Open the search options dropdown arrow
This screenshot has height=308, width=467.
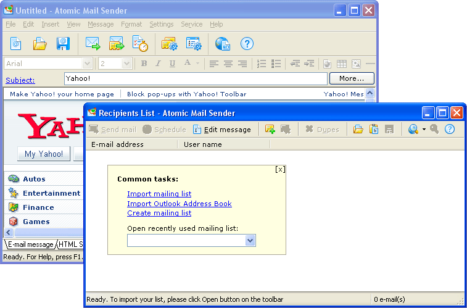(424, 129)
